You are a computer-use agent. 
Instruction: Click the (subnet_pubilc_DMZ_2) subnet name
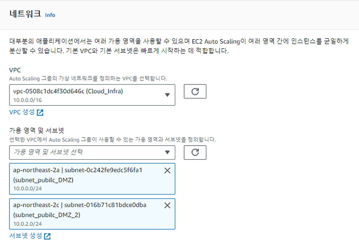pos(47,216)
